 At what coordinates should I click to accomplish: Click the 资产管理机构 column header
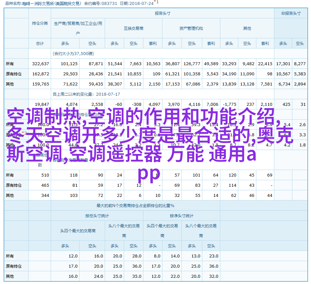(191, 28)
